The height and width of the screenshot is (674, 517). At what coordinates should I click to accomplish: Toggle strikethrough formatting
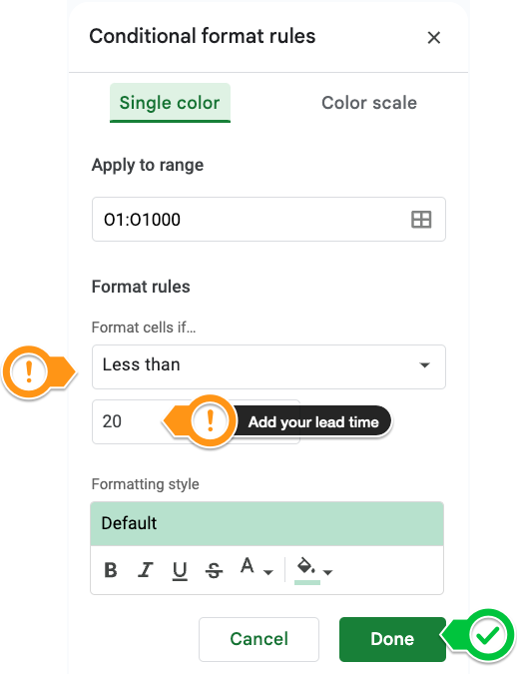(214, 570)
